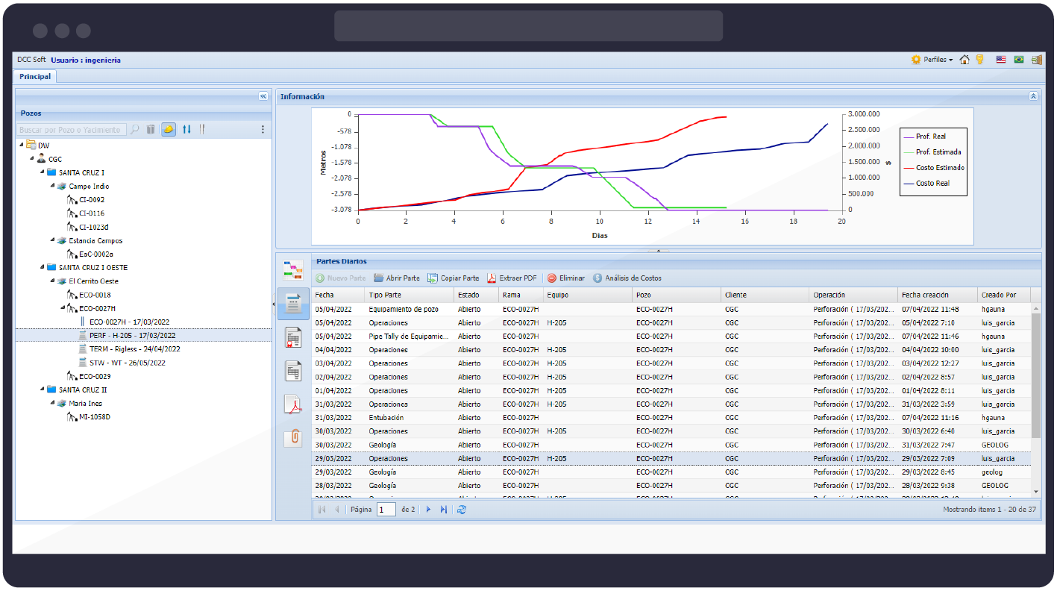Select the Pipe Tally de Equipamie... row
This screenshot has width=1057, height=591.
click(x=671, y=337)
